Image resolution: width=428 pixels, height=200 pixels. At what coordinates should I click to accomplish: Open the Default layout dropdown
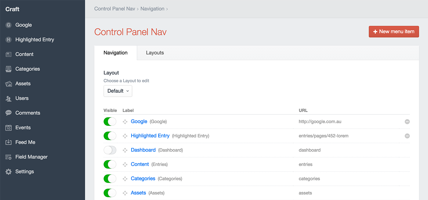click(118, 91)
